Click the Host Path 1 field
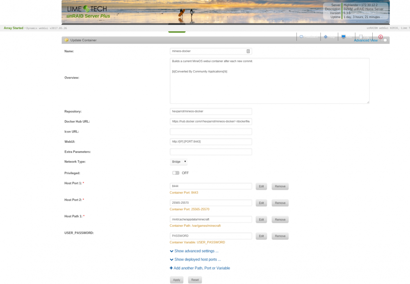Screen dimensions: 410x284 click(211, 219)
